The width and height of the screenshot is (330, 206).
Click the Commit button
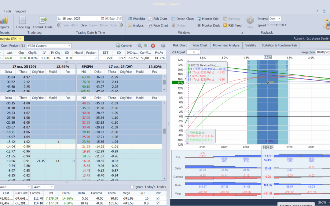tap(124, 45)
